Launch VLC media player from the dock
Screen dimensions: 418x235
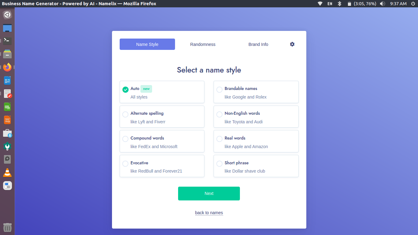[x=7, y=172]
